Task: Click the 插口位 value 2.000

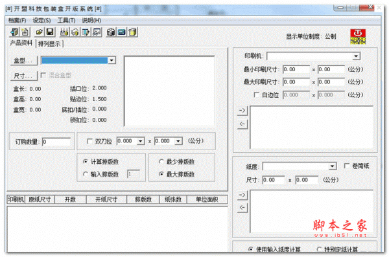Action: (x=99, y=88)
